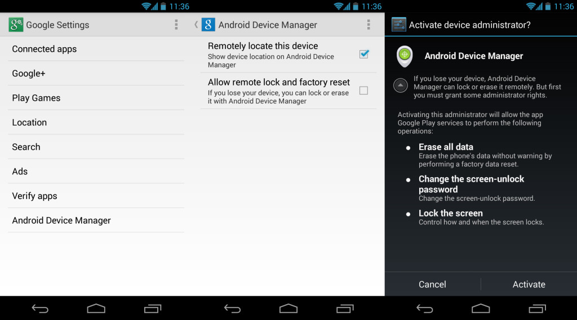
Task: Tap the Google Settings title text
Action: pyautogui.click(x=57, y=25)
